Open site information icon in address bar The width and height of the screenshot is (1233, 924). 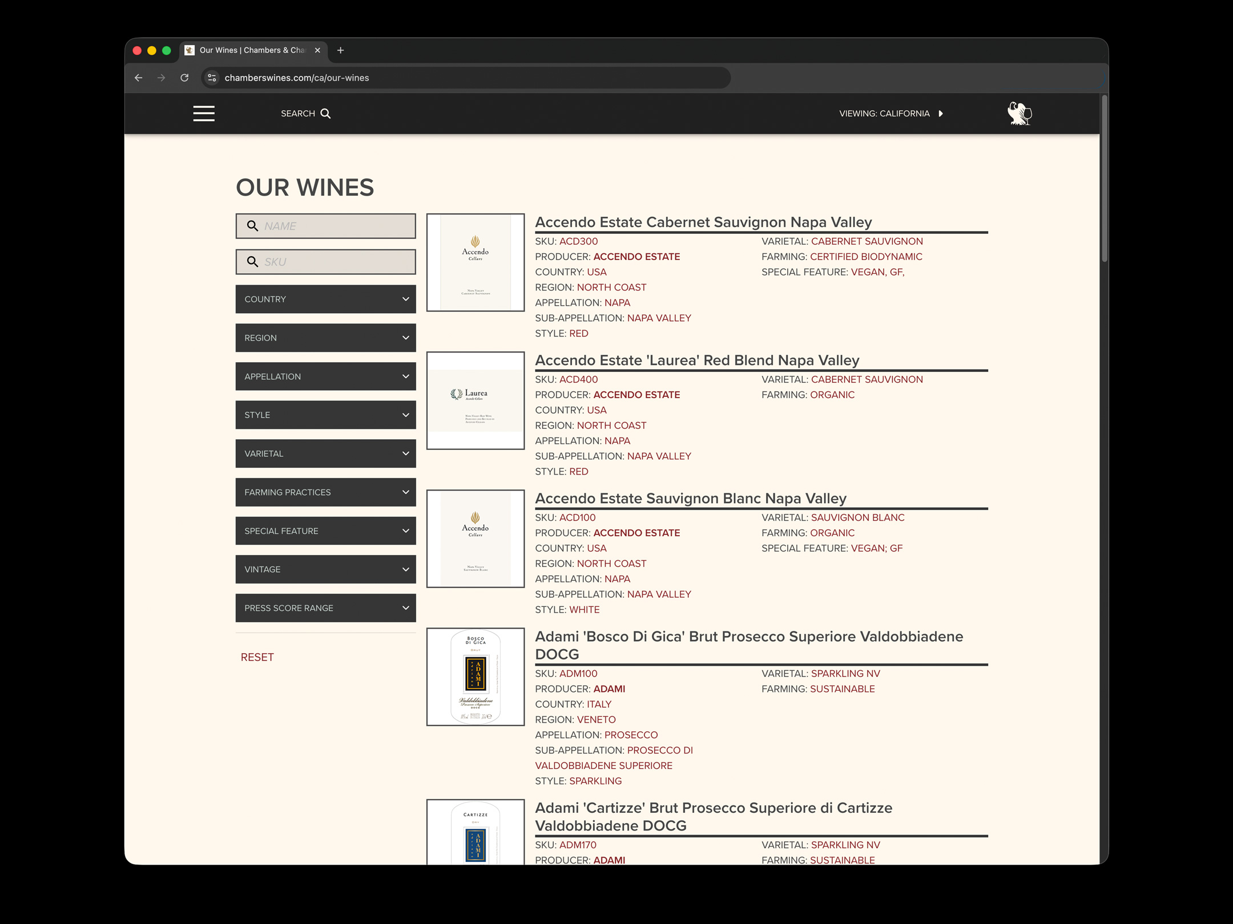[x=212, y=78]
